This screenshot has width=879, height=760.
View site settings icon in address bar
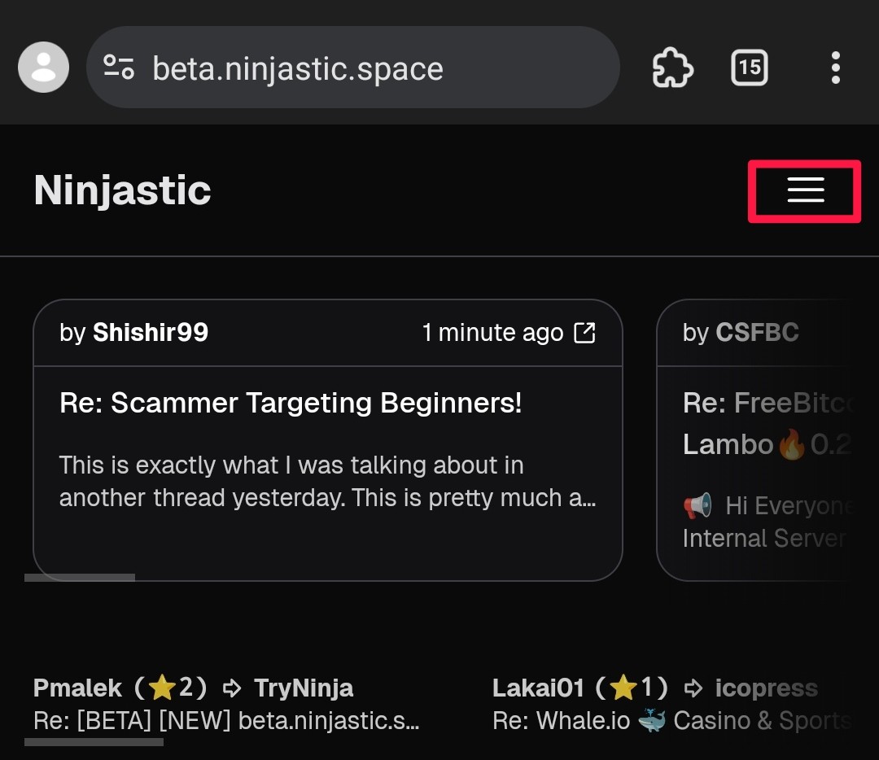119,68
